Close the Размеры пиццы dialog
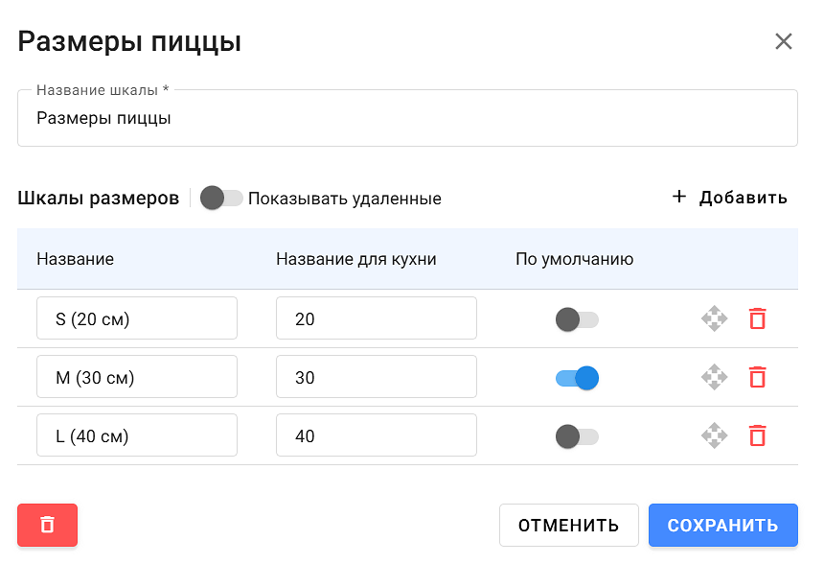The image size is (824, 564). [784, 41]
